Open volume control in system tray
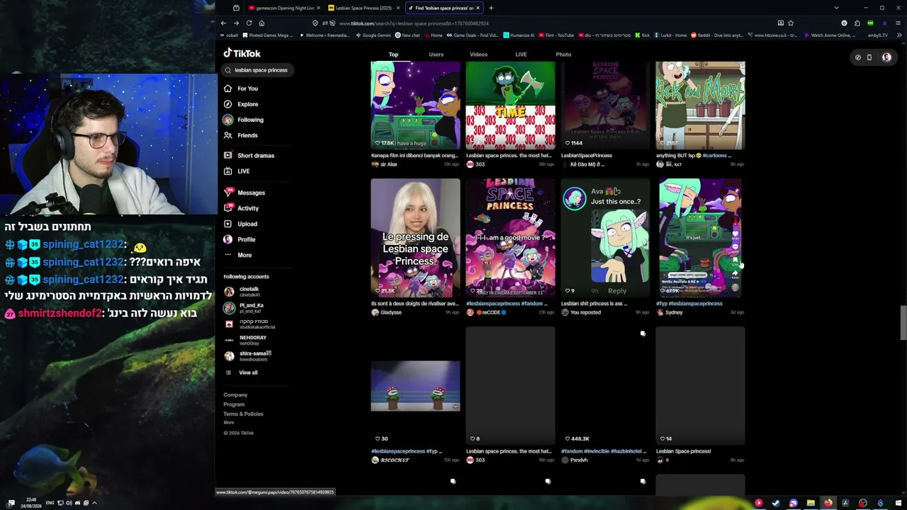 click(x=69, y=503)
